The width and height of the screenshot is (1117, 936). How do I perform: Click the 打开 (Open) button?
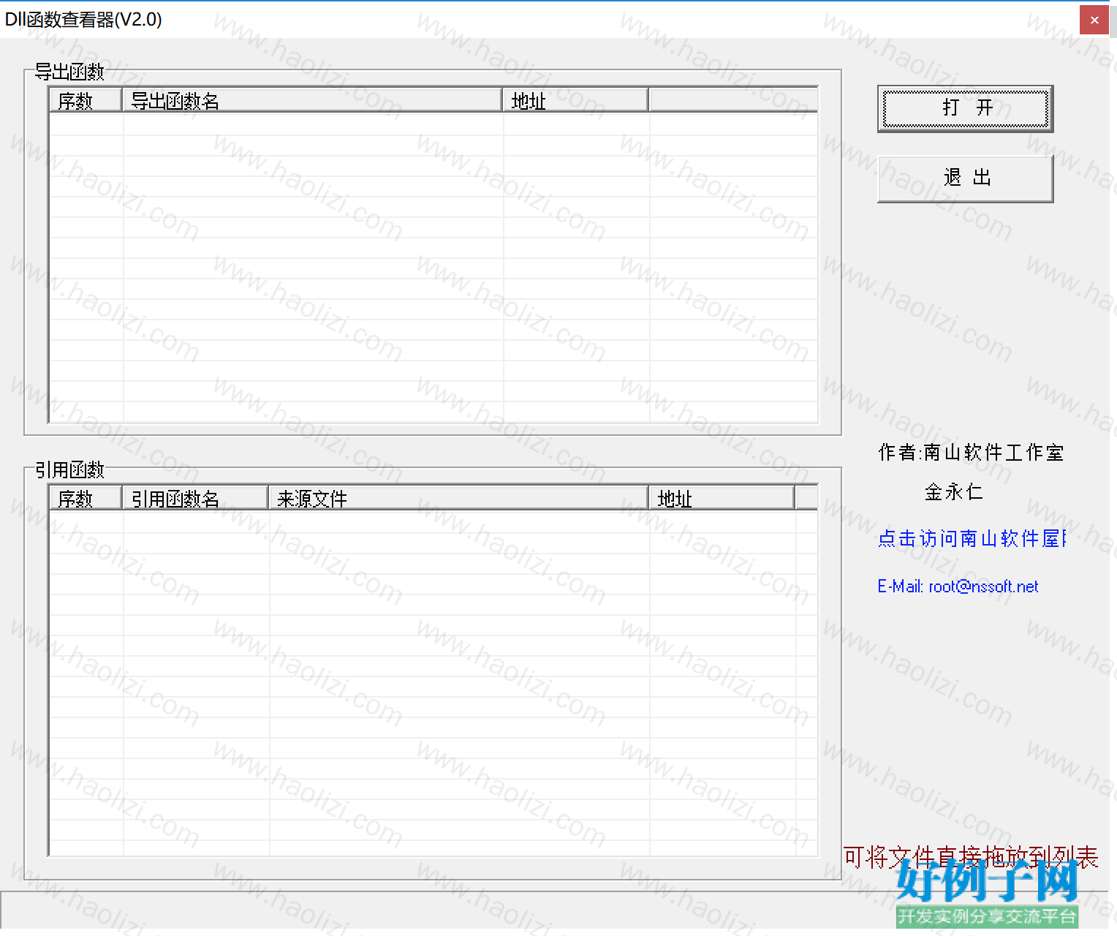965,108
